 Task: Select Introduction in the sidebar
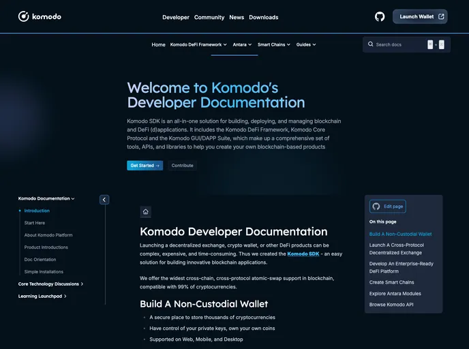(37, 211)
